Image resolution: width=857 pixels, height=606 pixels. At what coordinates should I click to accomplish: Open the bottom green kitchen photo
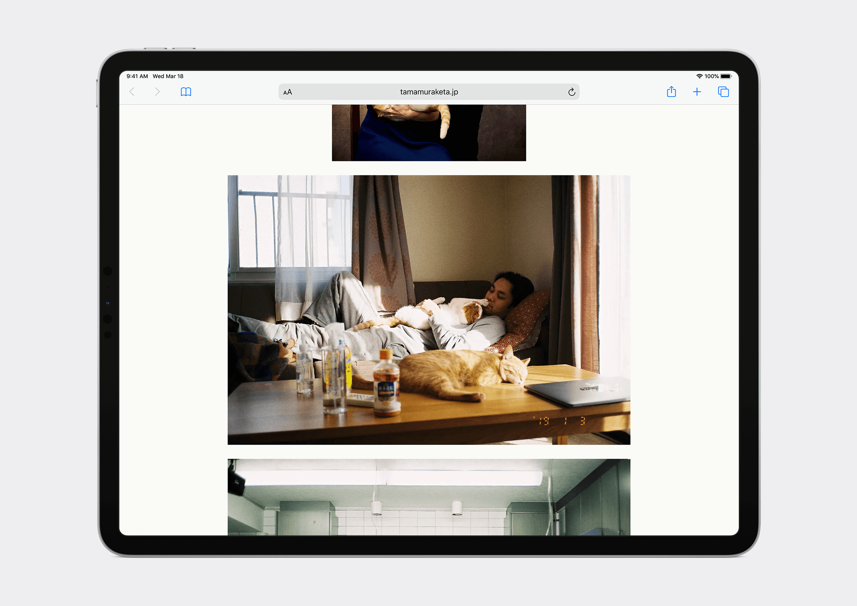click(x=429, y=497)
